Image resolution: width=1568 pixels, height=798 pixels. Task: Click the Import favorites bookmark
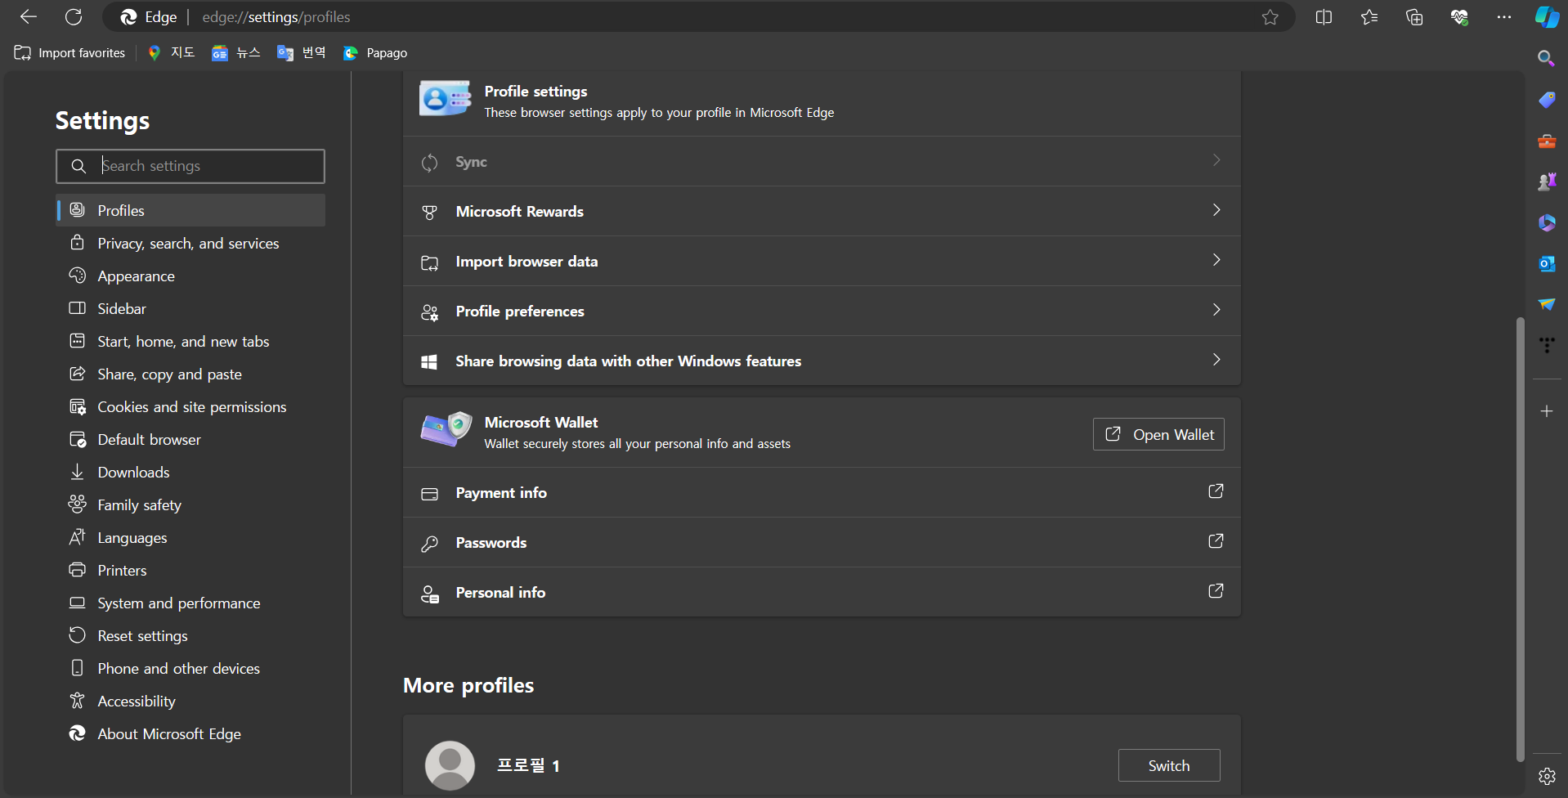tap(69, 53)
